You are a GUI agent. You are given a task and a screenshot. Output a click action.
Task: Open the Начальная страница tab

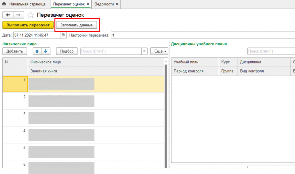pyautogui.click(x=27, y=4)
